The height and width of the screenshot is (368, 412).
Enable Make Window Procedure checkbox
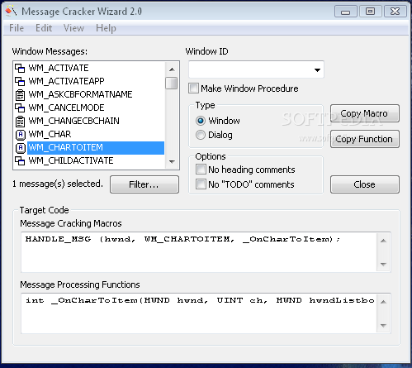pos(194,88)
